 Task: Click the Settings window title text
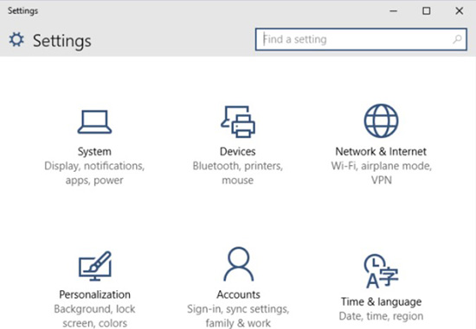(x=23, y=11)
